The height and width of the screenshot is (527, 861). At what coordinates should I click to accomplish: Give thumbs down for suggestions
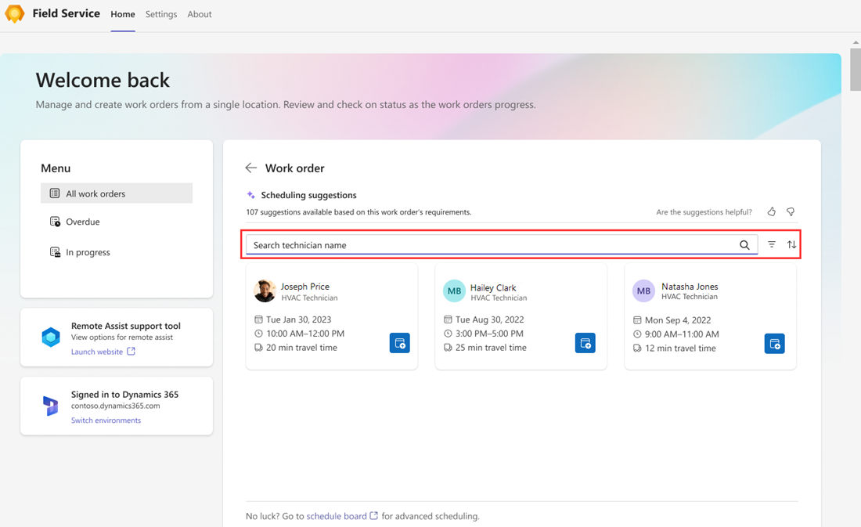[791, 211]
